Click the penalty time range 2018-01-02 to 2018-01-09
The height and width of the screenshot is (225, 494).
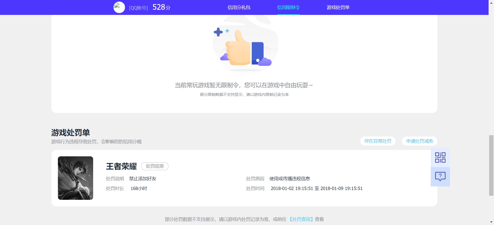coord(316,188)
